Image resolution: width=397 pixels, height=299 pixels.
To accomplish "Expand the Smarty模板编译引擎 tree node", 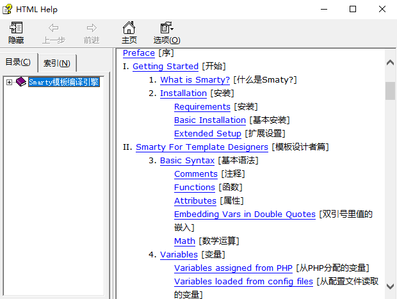I will [x=9, y=82].
